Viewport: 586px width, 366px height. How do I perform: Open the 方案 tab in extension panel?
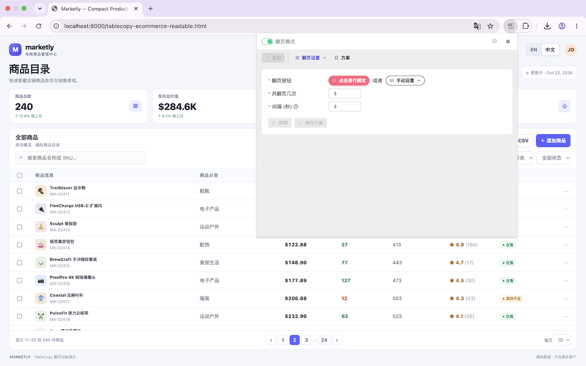pyautogui.click(x=342, y=58)
